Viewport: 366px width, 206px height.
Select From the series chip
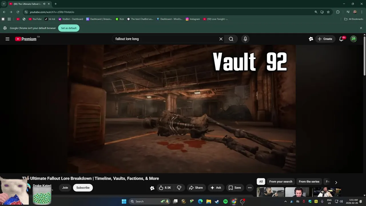309,181
